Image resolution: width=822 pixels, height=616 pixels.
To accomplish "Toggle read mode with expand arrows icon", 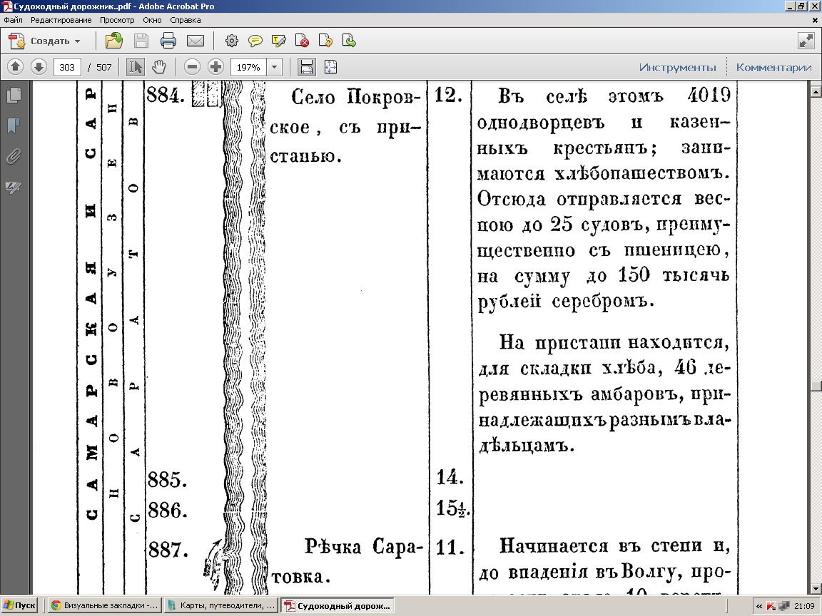I will pyautogui.click(x=806, y=41).
